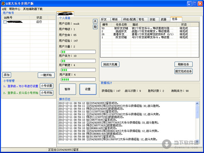This screenshot has width=204, height=153.
Task: Click the 获得经验: 147 statistic
Action: tap(111, 91)
